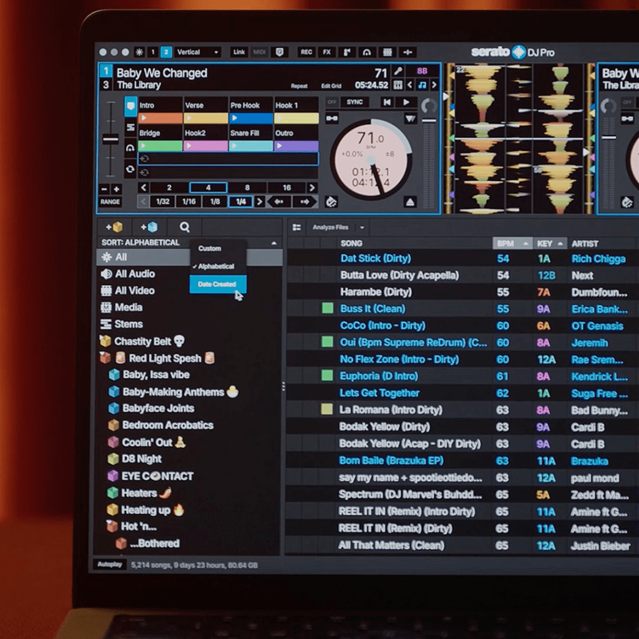Click the Autoplay button
Image resolution: width=639 pixels, height=639 pixels.
(x=110, y=564)
